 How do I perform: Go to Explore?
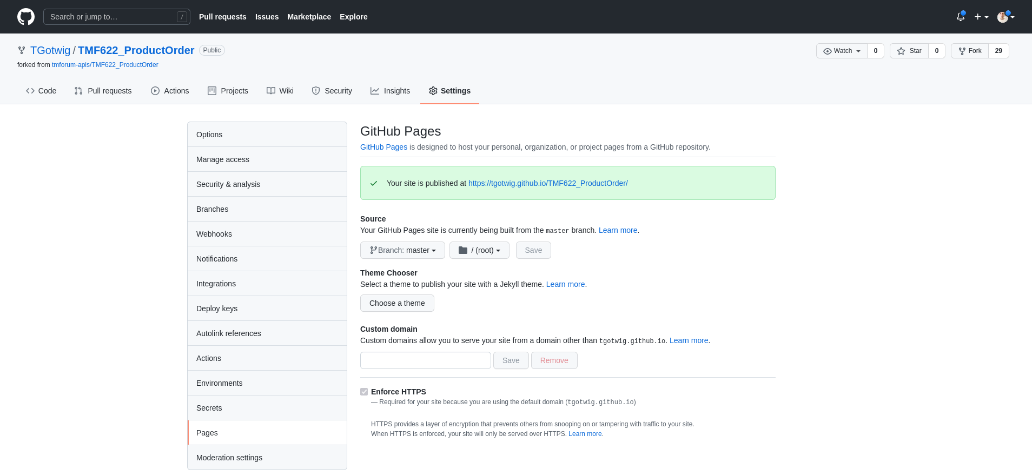point(353,17)
